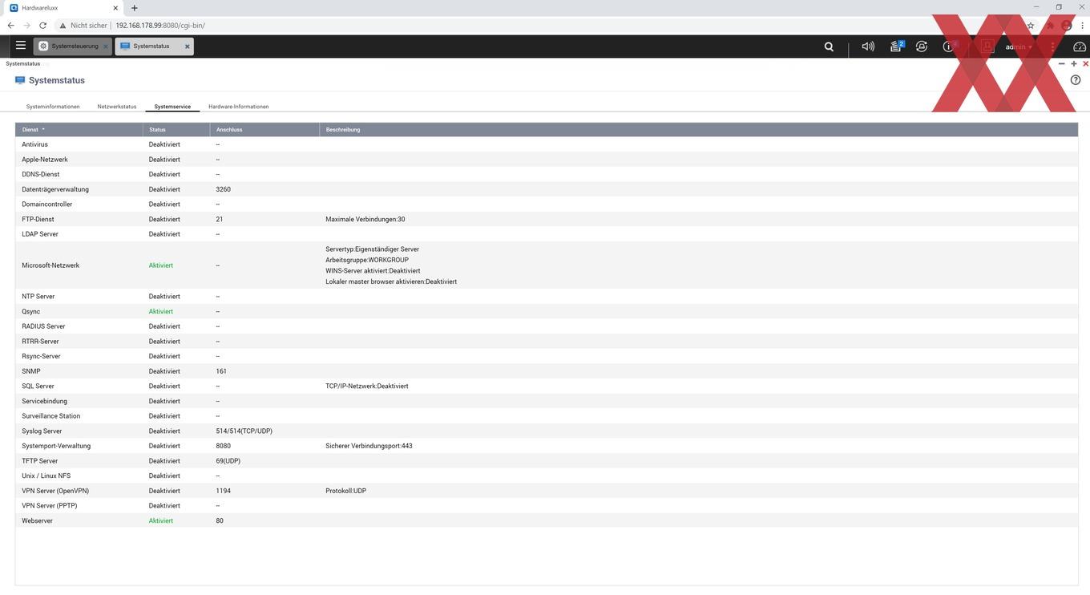This screenshot has height=595, width=1090.
Task: Select the SNMP service row
Action: (x=547, y=371)
